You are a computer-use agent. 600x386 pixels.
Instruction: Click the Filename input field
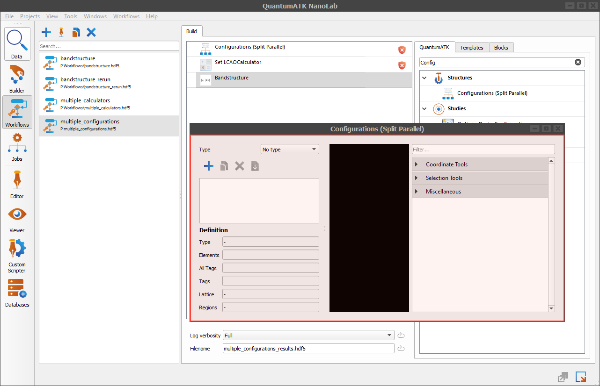(309, 349)
